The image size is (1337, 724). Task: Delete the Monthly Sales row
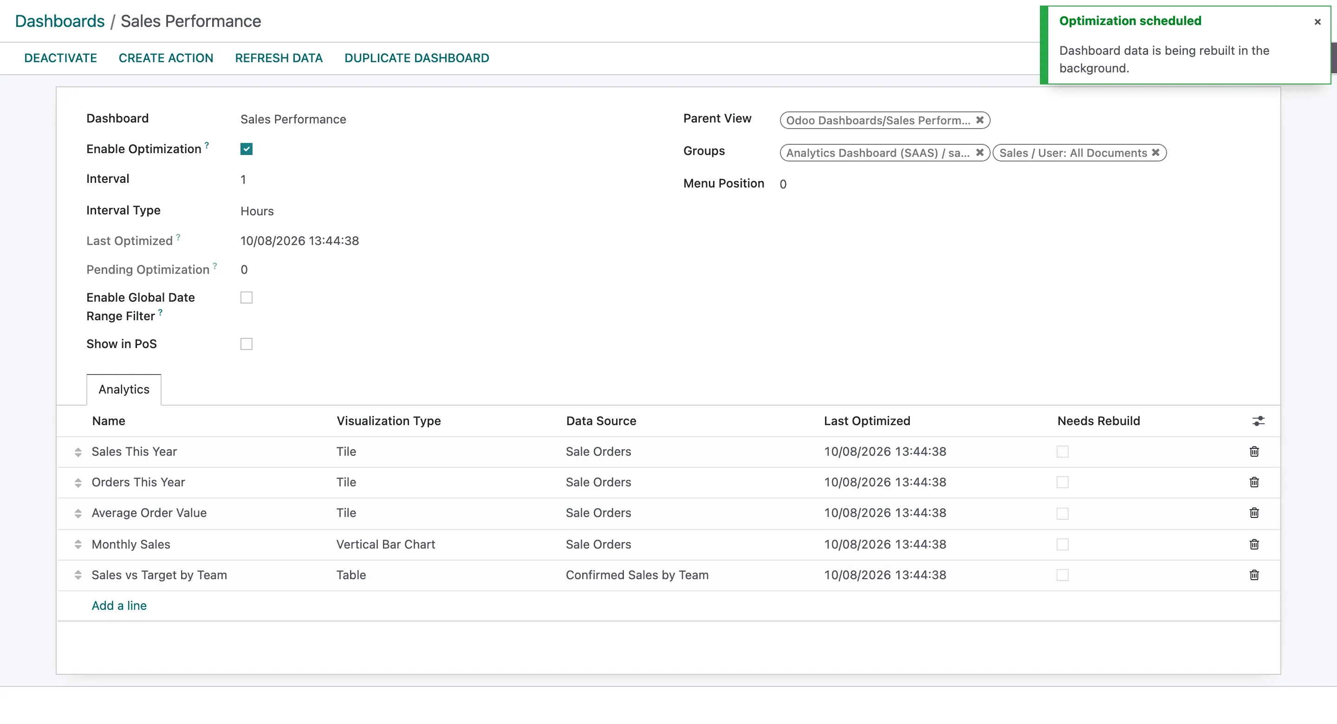[x=1254, y=544]
